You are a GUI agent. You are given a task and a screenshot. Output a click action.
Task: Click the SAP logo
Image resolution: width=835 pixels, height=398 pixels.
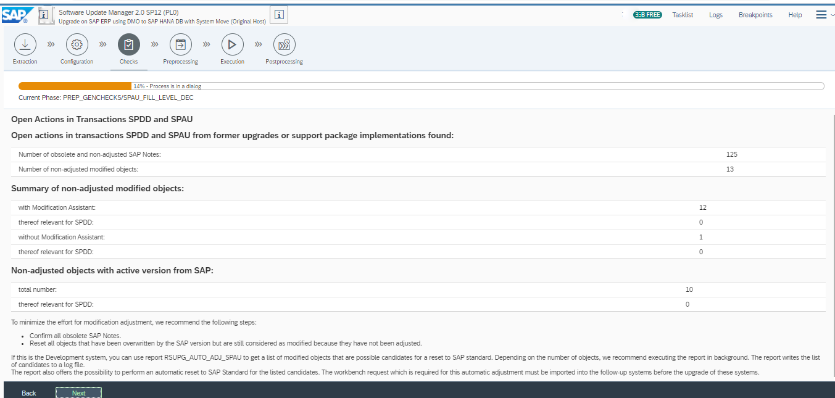coord(19,15)
